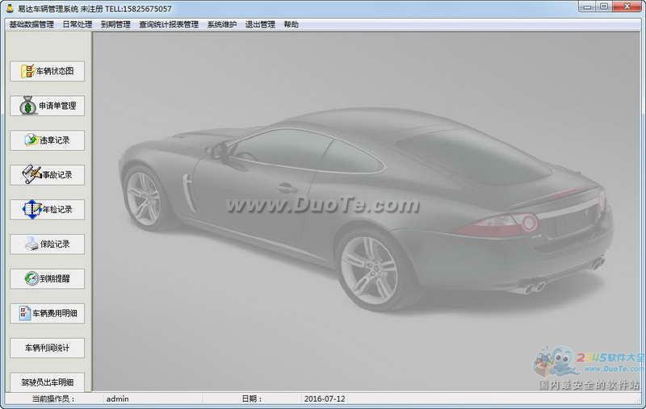Click the admin operator field in status bar
Image resolution: width=646 pixels, height=409 pixels.
tap(118, 399)
